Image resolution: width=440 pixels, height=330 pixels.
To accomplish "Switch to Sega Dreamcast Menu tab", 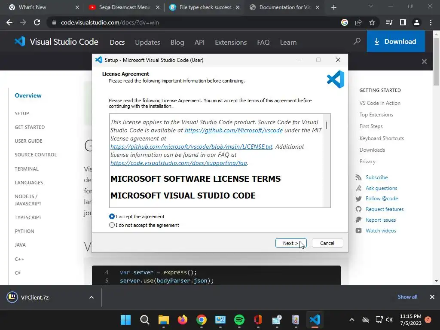I will 124,7.
